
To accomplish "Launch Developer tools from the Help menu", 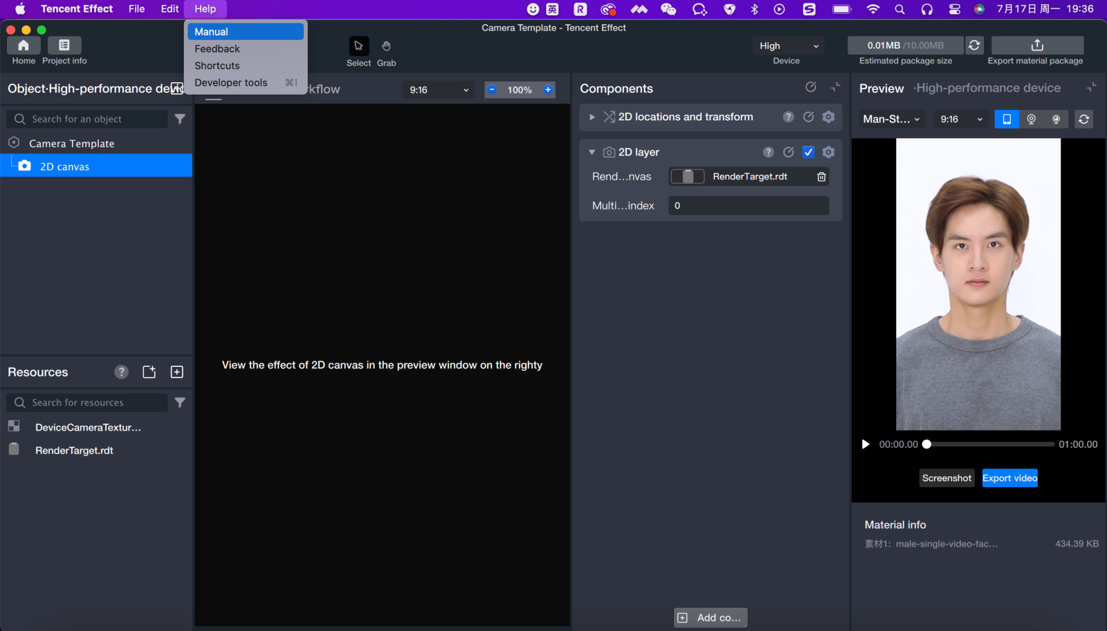I will click(x=246, y=83).
